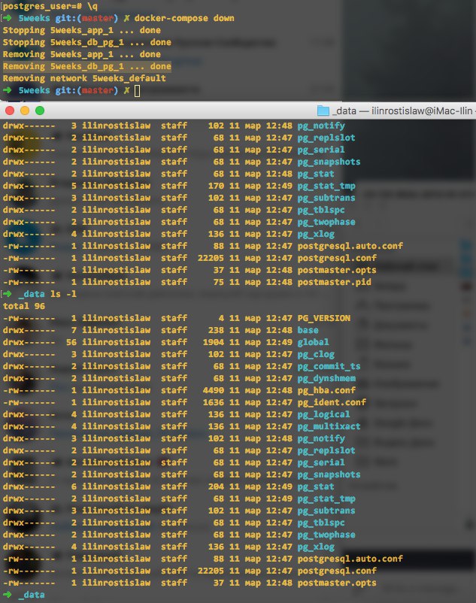Click the size value 4490 of pg_hba.conf
This screenshot has height=603, width=476.
tap(214, 391)
